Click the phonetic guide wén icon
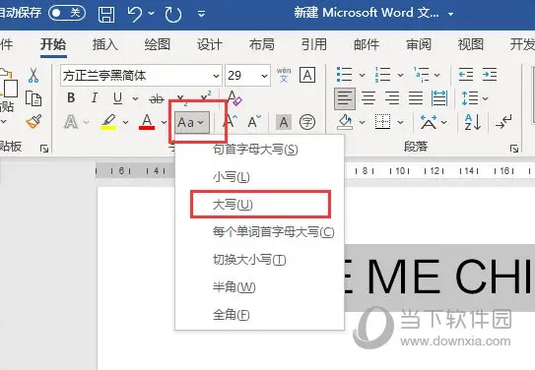Viewport: 535px width, 370px height. tap(284, 75)
